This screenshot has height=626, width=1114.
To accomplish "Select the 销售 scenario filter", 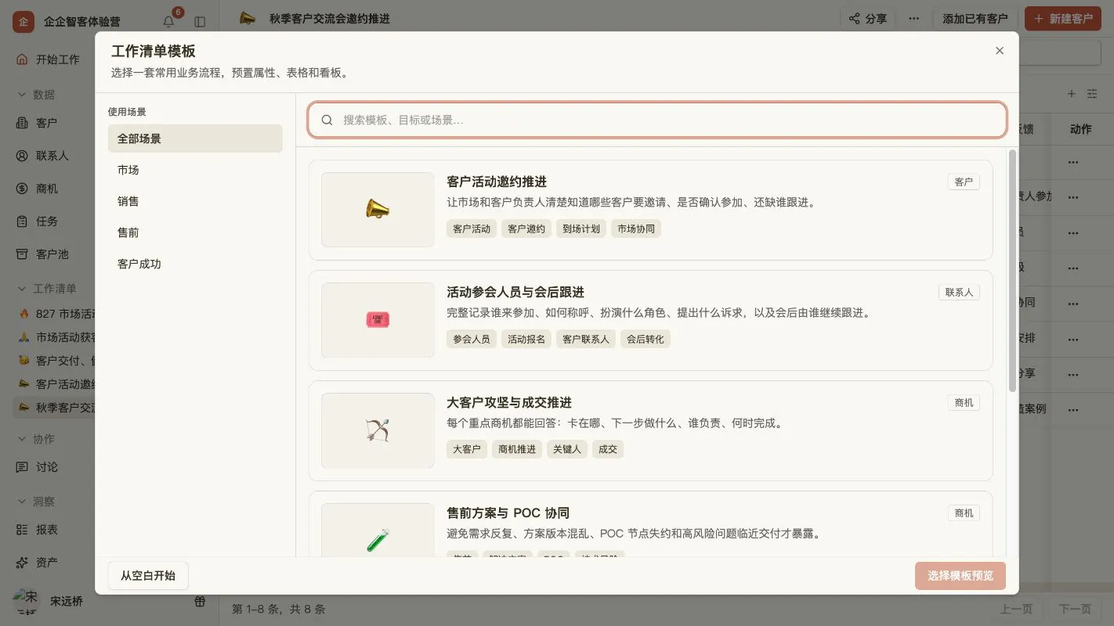I will click(195, 201).
